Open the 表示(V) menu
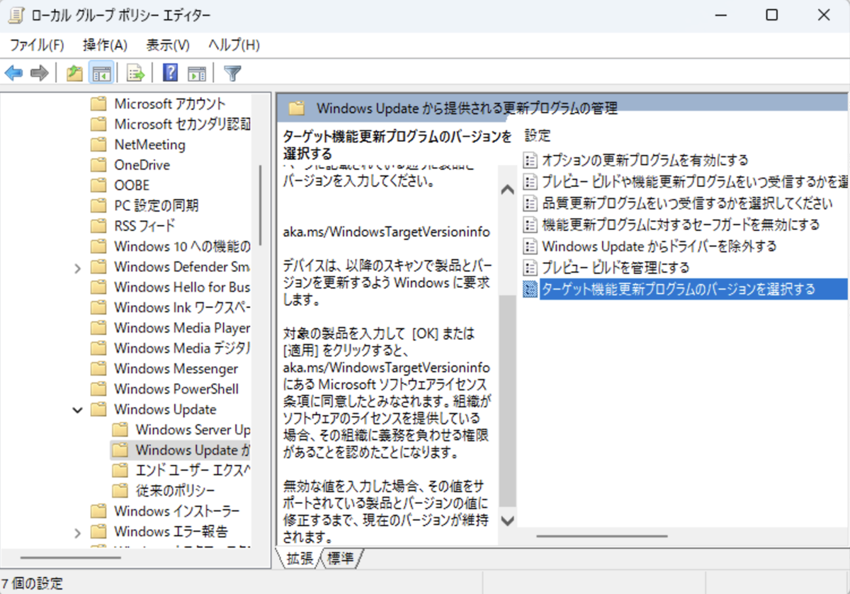This screenshot has width=850, height=594. pyautogui.click(x=168, y=45)
